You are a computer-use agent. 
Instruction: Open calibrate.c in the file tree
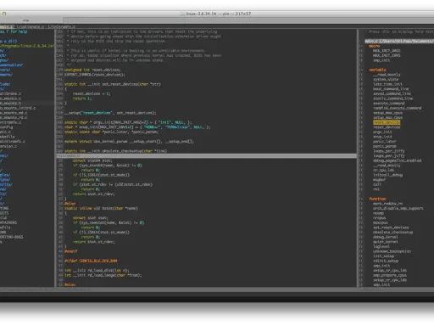point(11,93)
